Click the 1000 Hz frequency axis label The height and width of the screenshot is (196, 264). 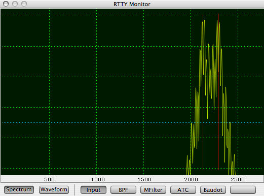(98, 179)
